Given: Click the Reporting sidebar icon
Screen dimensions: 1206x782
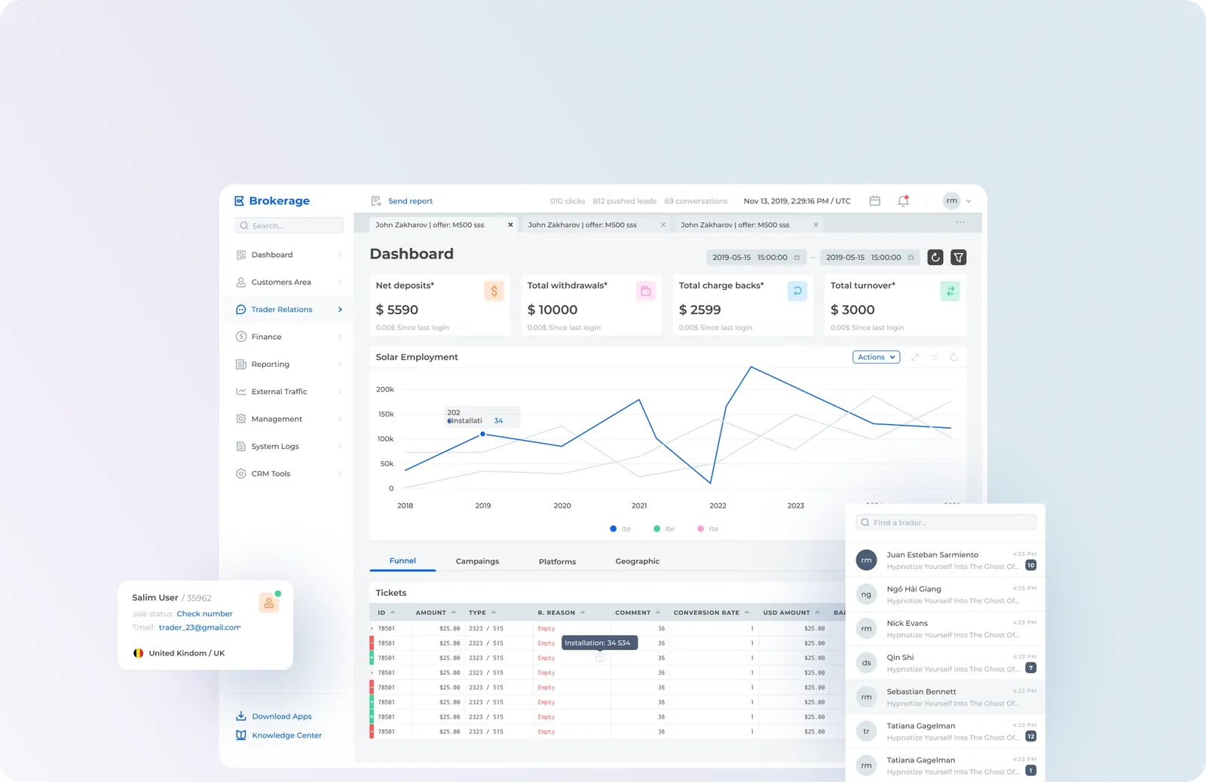Looking at the screenshot, I should (241, 364).
